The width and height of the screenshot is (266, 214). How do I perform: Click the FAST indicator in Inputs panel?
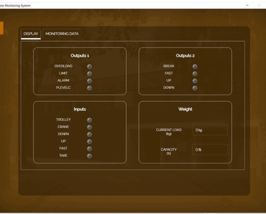(89, 149)
